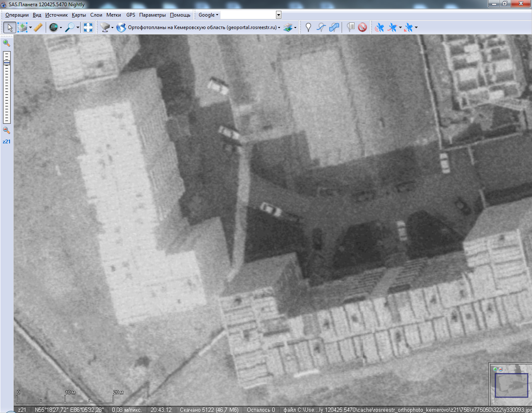Expand the selection tool dropdown arrow
The width and height of the screenshot is (532, 413).
pyautogui.click(x=30, y=28)
